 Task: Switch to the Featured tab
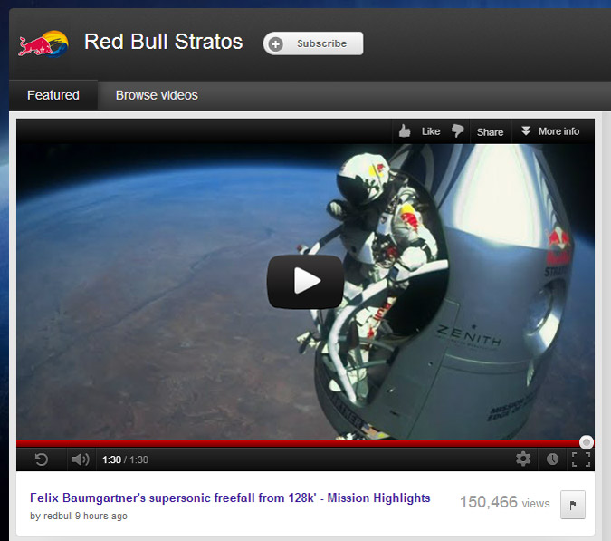[53, 95]
